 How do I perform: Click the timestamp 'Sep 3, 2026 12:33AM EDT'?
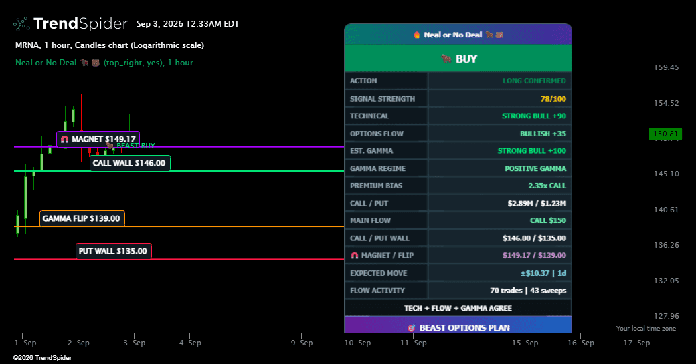(x=188, y=24)
